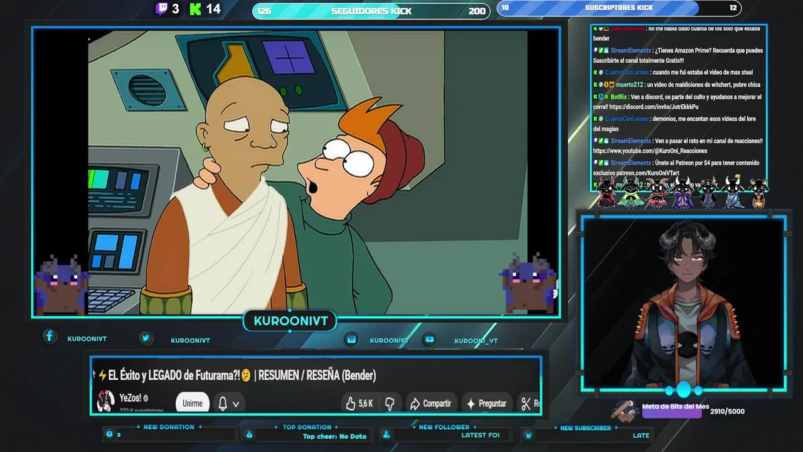Click KUROONIVT label beside Facebook icon

coord(87,339)
